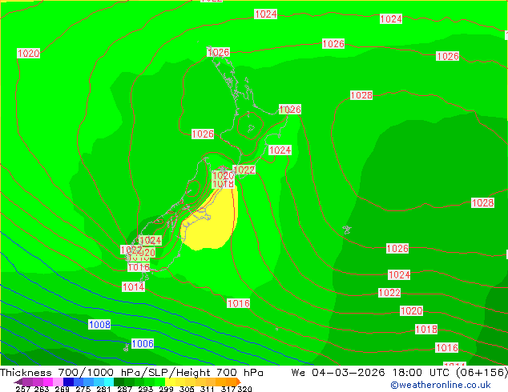Image resolution: width=508 pixels, height=392 pixels.
Task: Click the legend value 257
Action: [22, 389]
